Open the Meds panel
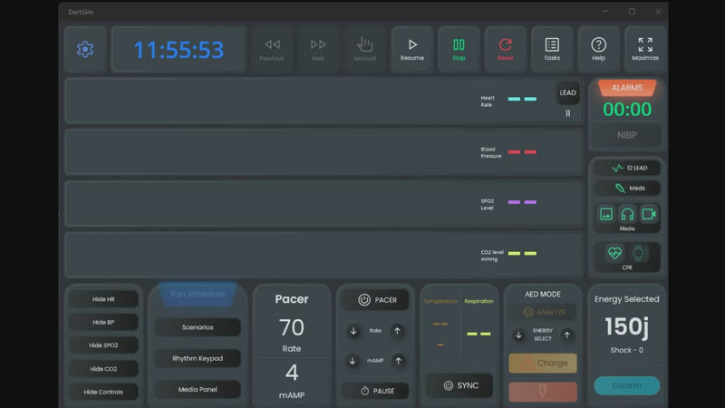Image resolution: width=725 pixels, height=408 pixels. (627, 188)
